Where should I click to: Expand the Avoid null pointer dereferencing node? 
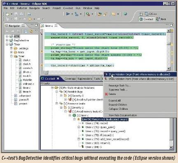click(66, 99)
